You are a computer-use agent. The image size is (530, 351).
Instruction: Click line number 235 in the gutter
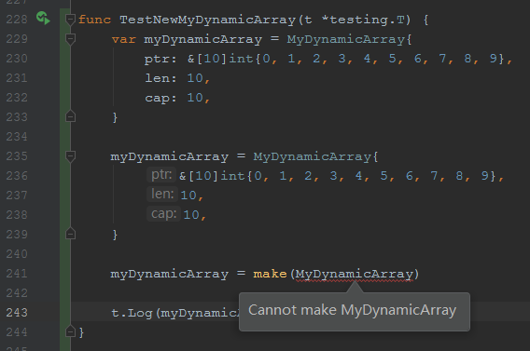(17, 156)
